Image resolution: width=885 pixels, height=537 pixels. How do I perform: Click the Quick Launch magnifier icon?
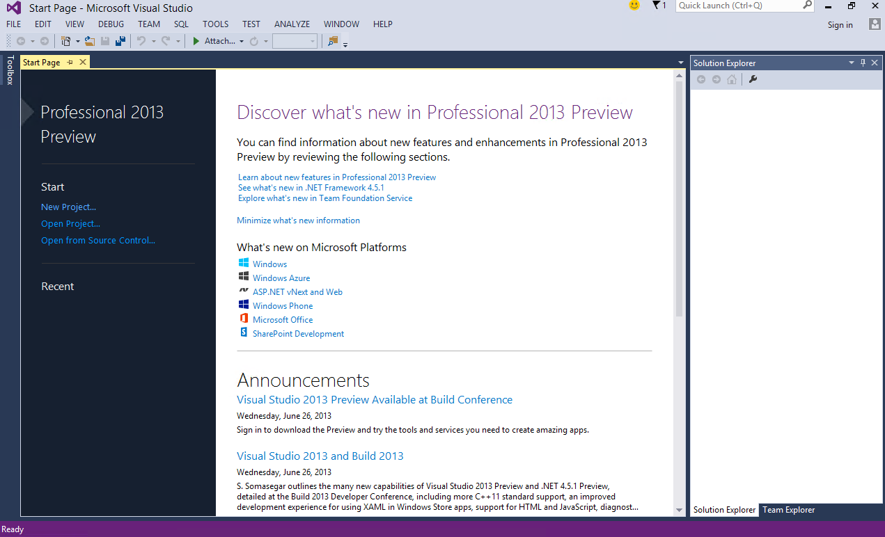pyautogui.click(x=807, y=5)
